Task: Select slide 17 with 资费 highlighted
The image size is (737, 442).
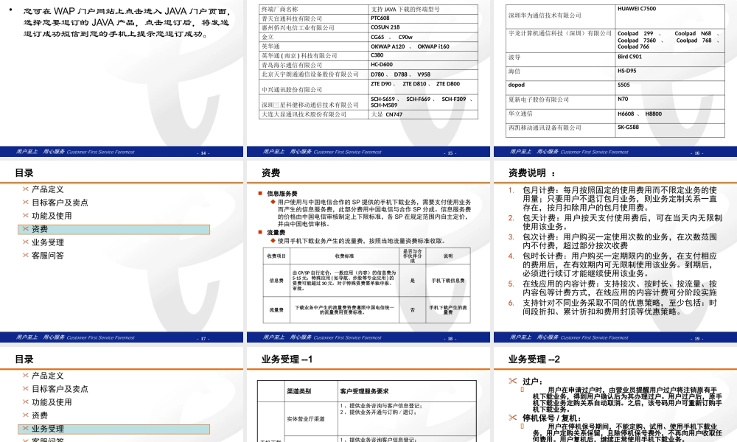Action: (x=122, y=252)
